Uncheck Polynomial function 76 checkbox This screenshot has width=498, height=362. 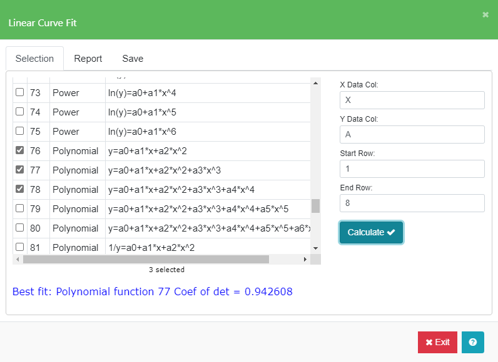point(20,150)
